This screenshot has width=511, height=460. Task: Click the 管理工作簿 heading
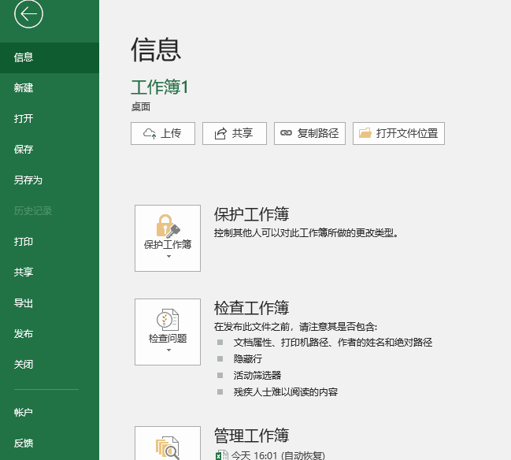coord(251,436)
